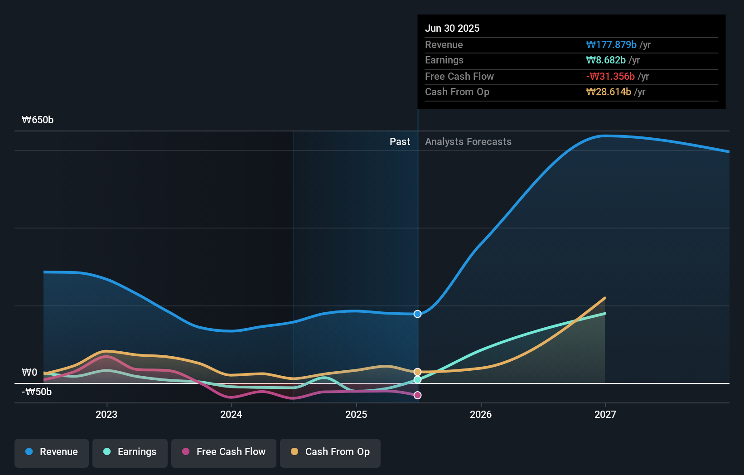The width and height of the screenshot is (744, 475).
Task: Click the 2026 year axis label
Action: pos(481,414)
